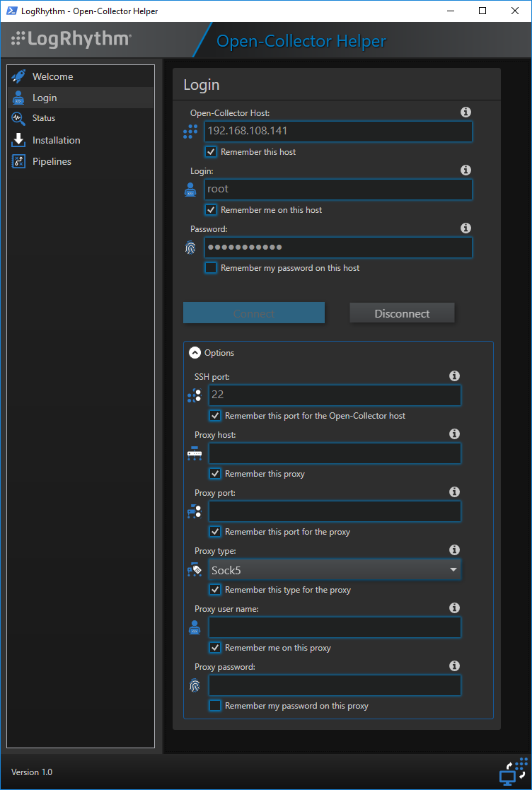The width and height of the screenshot is (532, 790).
Task: Open the Proxy type dropdown showing Sock5
Action: (x=335, y=570)
